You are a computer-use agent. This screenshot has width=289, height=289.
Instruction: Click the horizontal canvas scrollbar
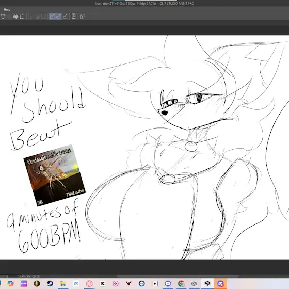[178, 276]
